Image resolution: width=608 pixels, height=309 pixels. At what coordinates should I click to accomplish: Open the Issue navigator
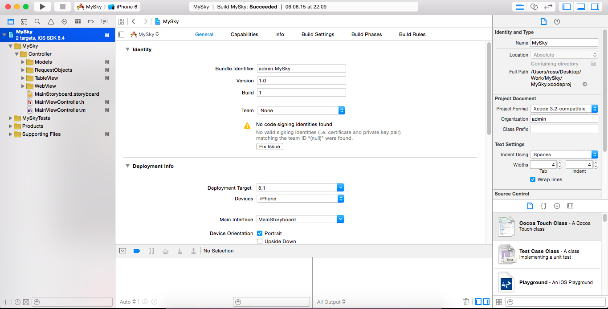point(51,21)
